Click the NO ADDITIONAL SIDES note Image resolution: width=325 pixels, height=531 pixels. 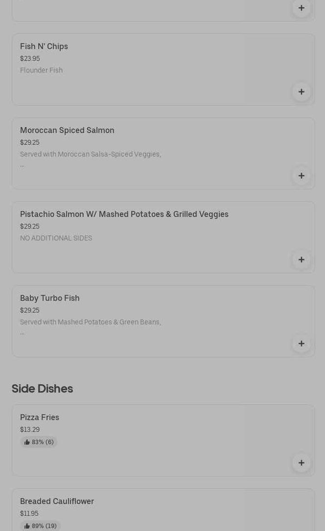coord(56,239)
